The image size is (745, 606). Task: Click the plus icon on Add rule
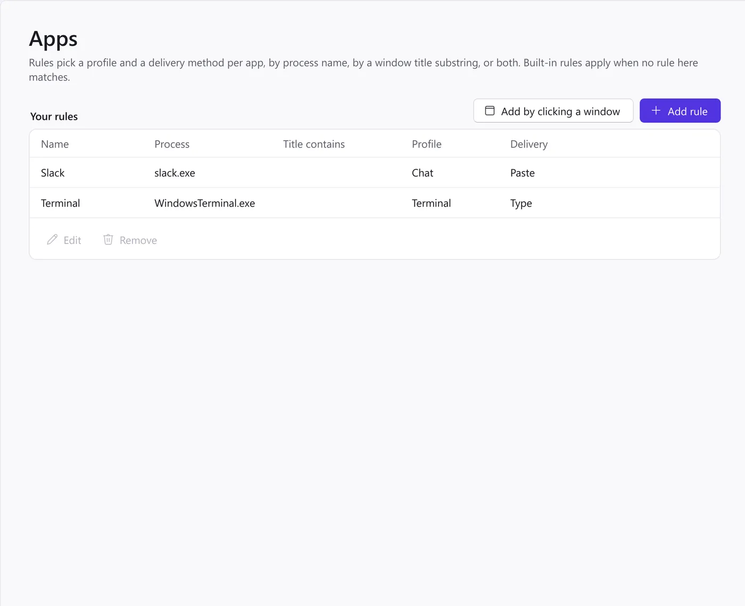click(x=656, y=111)
